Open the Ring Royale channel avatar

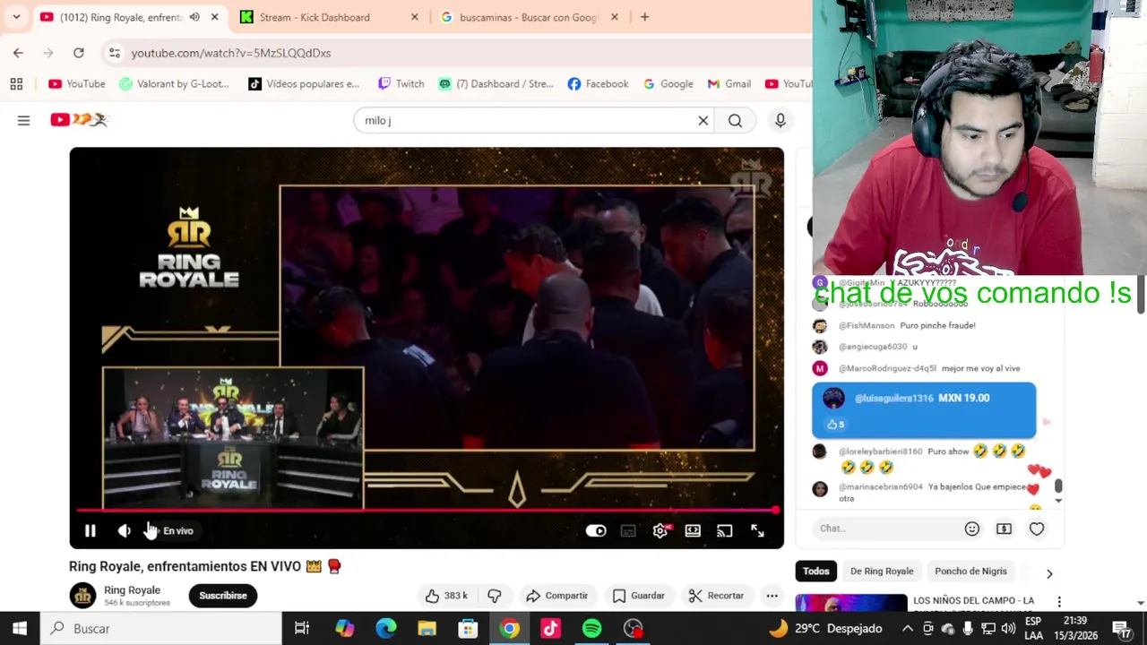(x=83, y=596)
